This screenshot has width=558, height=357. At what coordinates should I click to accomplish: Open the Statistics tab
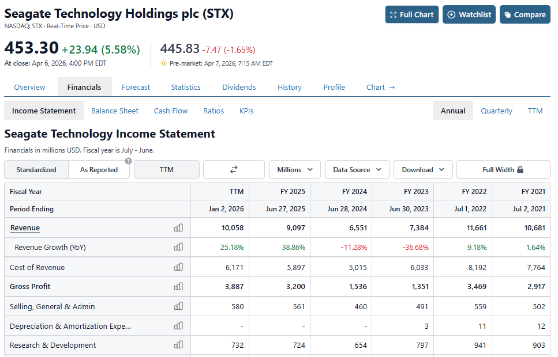tap(186, 87)
